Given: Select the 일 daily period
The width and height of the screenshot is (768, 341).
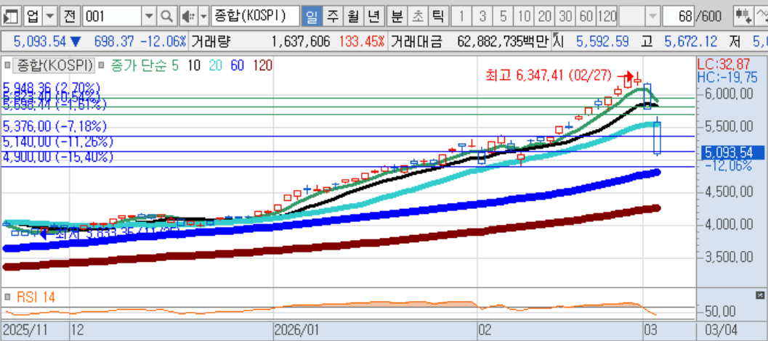Looking at the screenshot, I should (311, 17).
